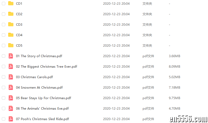Check the box beside 06 The Animals' Christmas Eve
The image size is (208, 123).
[4, 109]
